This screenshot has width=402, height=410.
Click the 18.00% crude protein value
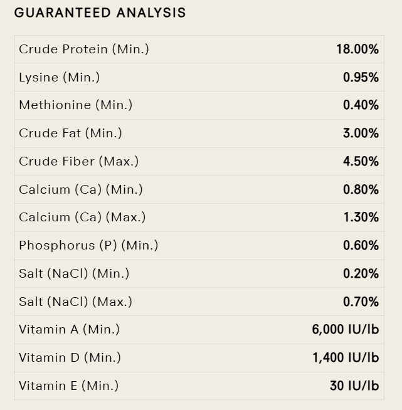point(357,49)
